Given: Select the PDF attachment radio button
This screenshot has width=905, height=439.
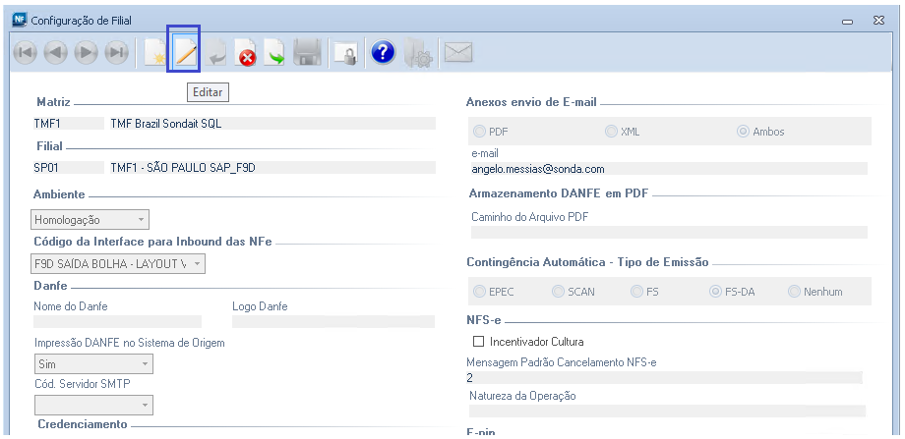Looking at the screenshot, I should pos(480,132).
